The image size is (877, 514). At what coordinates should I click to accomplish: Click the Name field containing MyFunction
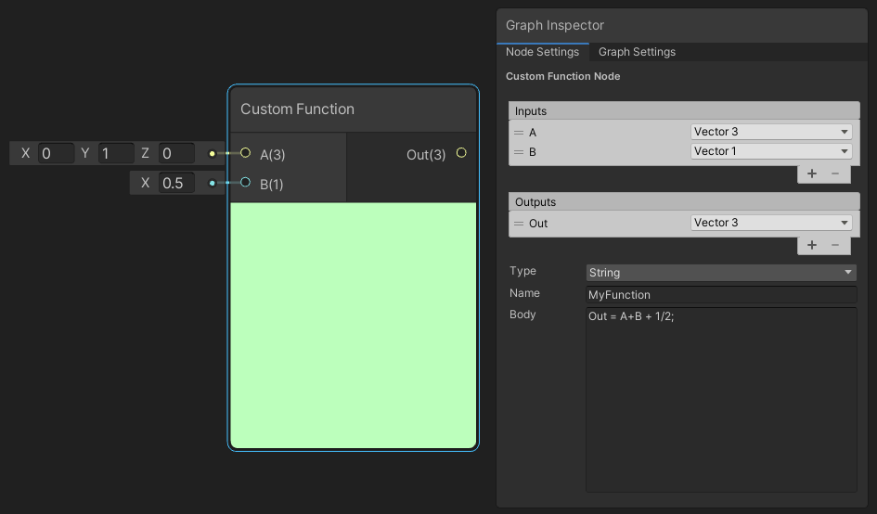click(720, 295)
